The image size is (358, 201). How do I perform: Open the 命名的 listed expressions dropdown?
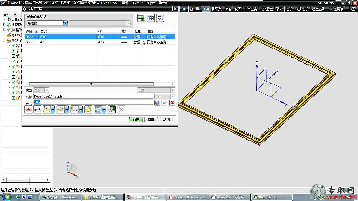tap(66, 23)
